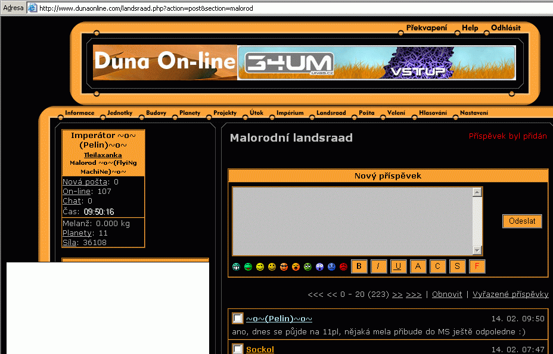This screenshot has height=354, width=553.
Task: Click the C formatting button
Action: pos(438,267)
